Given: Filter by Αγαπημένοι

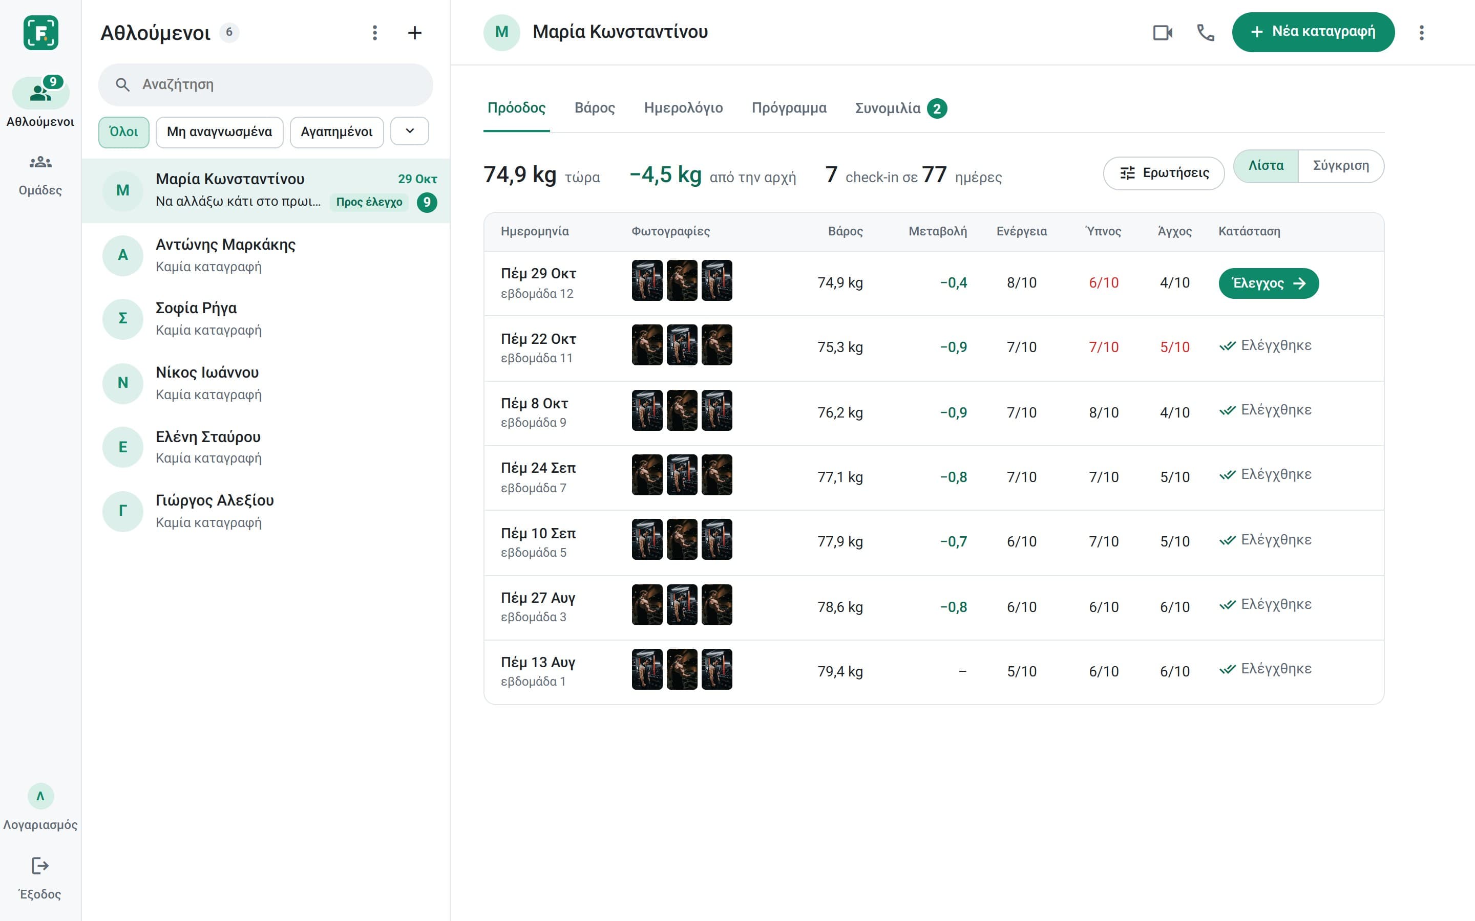Looking at the screenshot, I should coord(336,132).
